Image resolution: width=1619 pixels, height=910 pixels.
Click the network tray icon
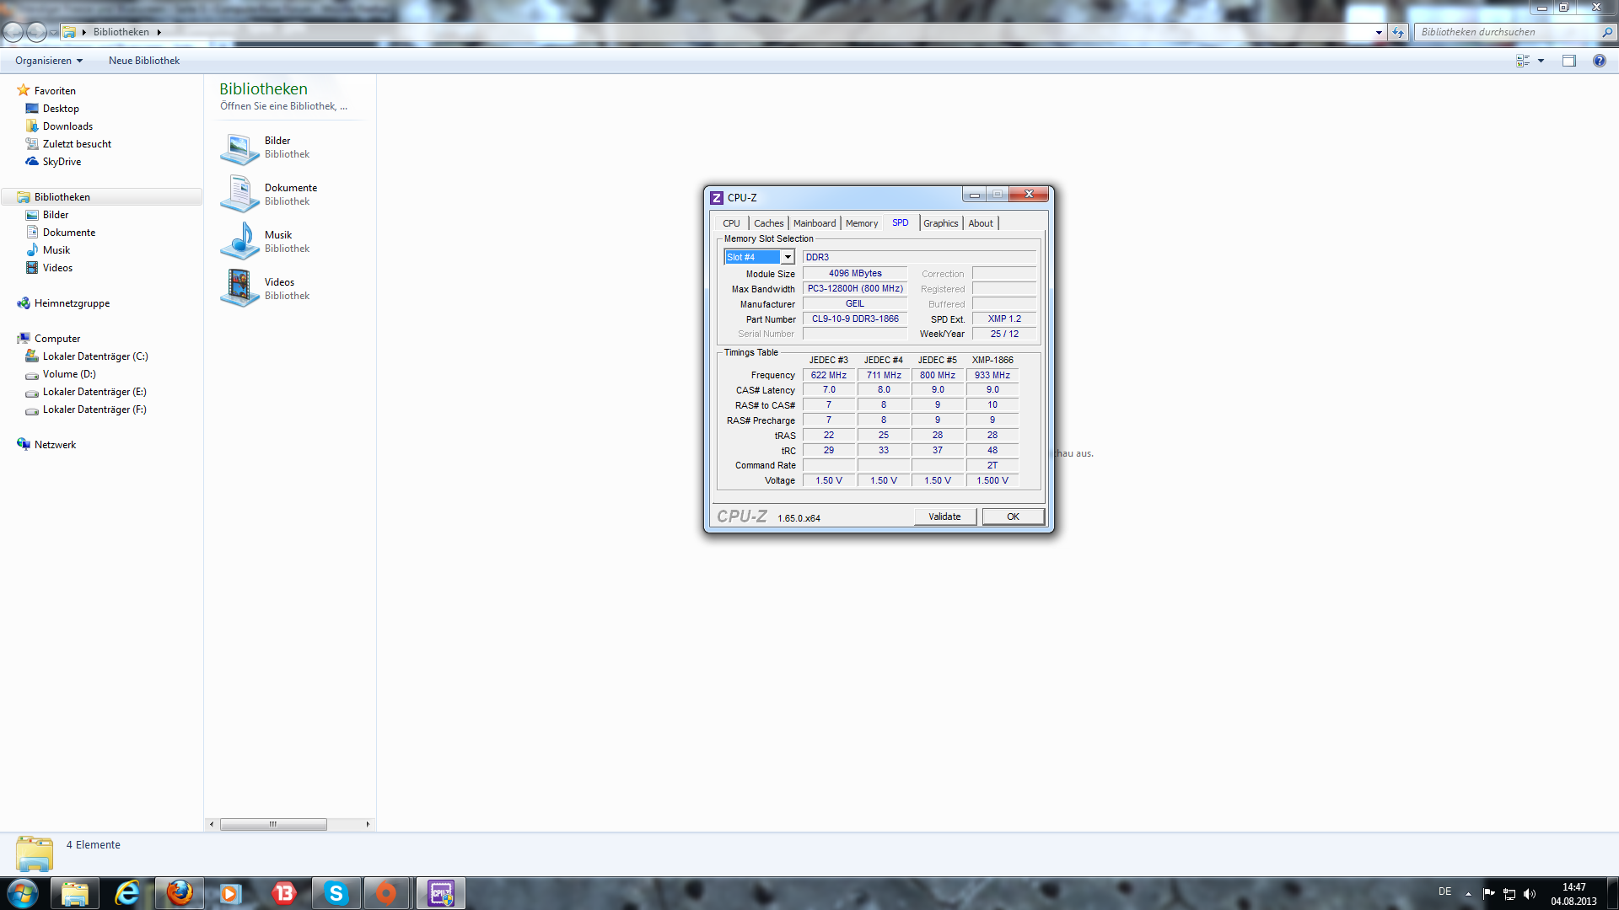point(1509,894)
